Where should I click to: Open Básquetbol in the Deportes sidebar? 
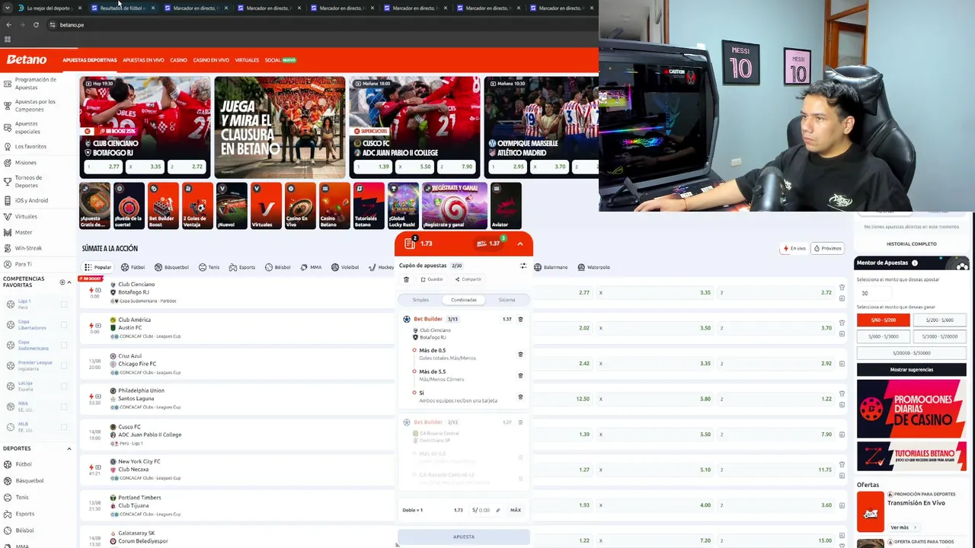coord(30,480)
